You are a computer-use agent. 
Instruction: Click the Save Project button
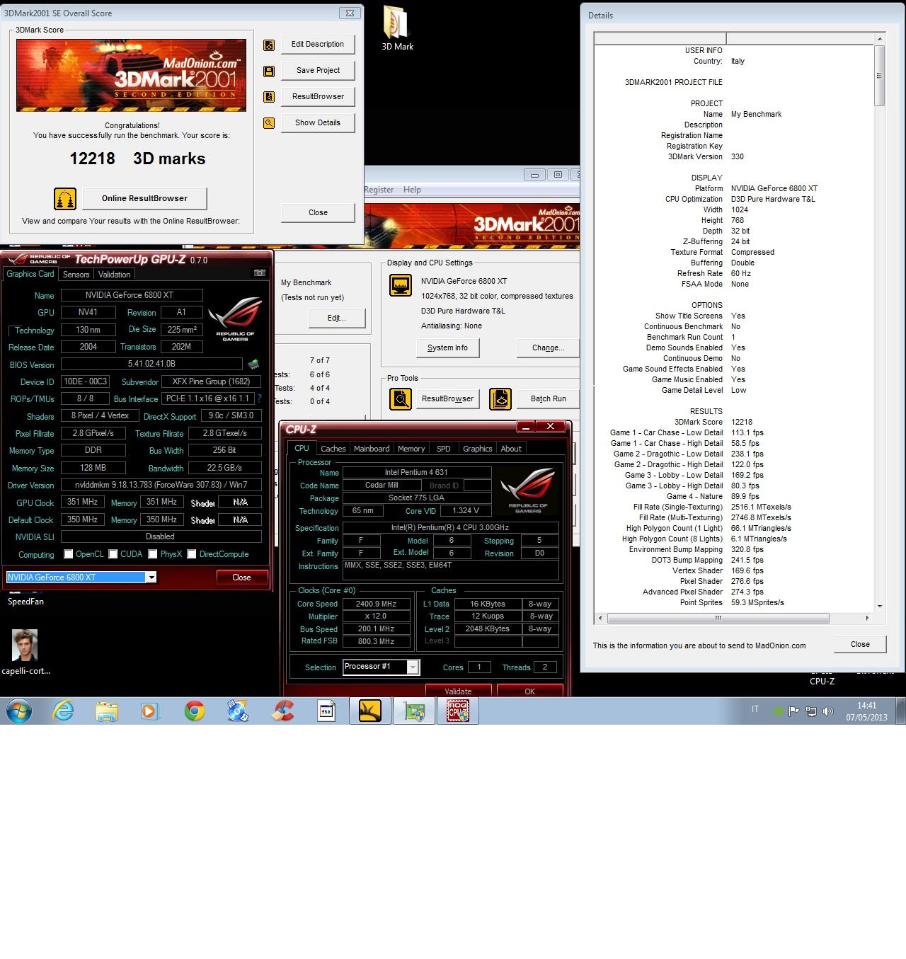(x=318, y=70)
